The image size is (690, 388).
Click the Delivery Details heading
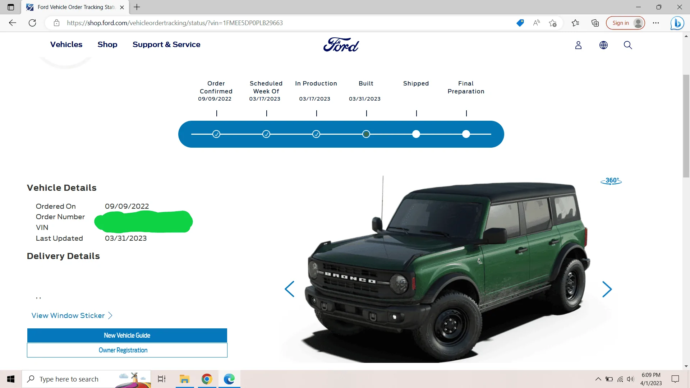coord(63,256)
